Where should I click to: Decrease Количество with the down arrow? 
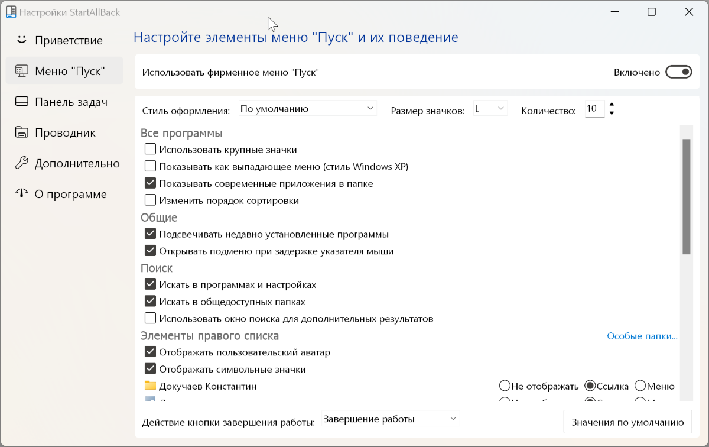tap(612, 113)
